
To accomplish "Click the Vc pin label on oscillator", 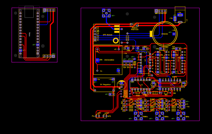I will pos(101,71).
